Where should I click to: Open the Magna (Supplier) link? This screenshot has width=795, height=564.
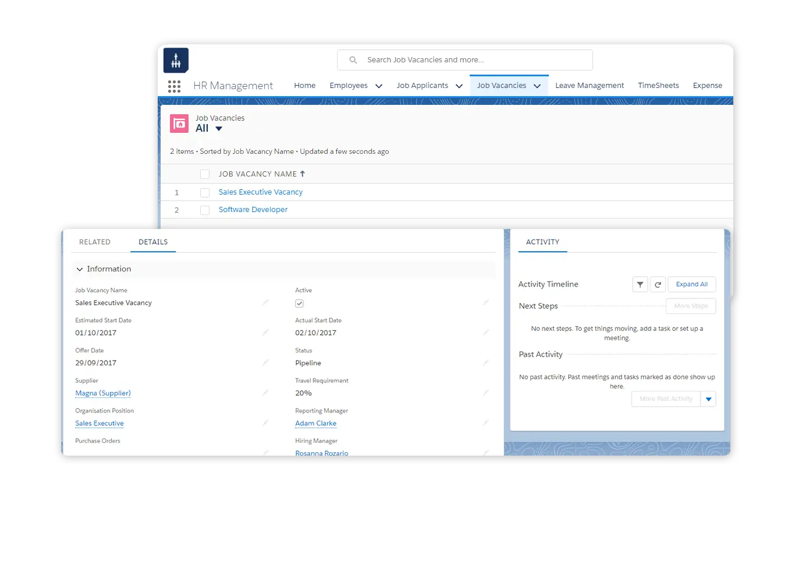103,393
